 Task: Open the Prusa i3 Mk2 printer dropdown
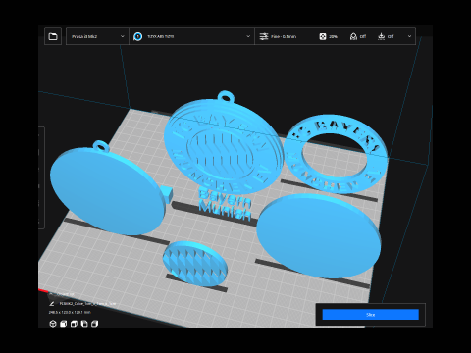(97, 36)
